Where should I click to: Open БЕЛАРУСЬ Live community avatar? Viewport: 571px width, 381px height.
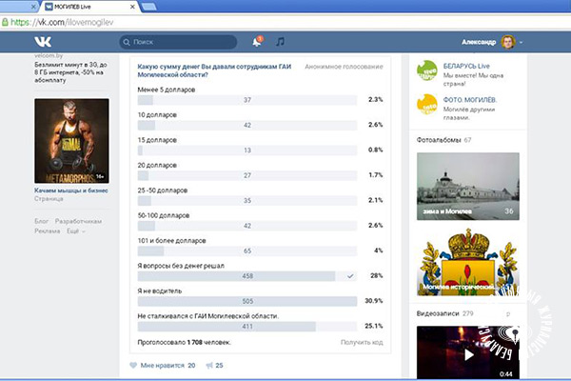[x=428, y=70]
